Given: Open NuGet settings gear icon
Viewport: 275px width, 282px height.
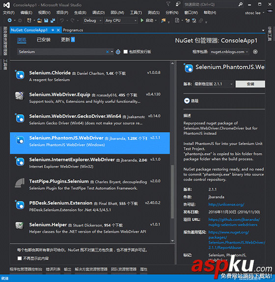Looking at the screenshot, I should point(255,52).
